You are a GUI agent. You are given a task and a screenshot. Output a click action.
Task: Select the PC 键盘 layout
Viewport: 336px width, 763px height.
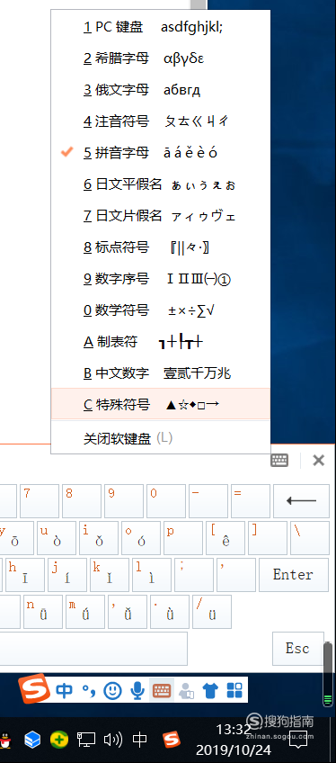pyautogui.click(x=160, y=27)
